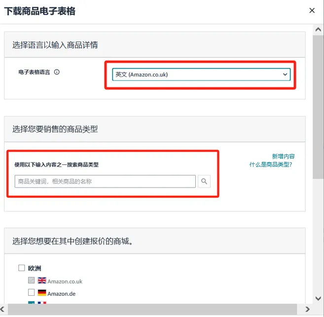Image resolution: width=324 pixels, height=317 pixels.
Task: Click the horizontal scrollbar right arrow
Action: click(x=308, y=309)
